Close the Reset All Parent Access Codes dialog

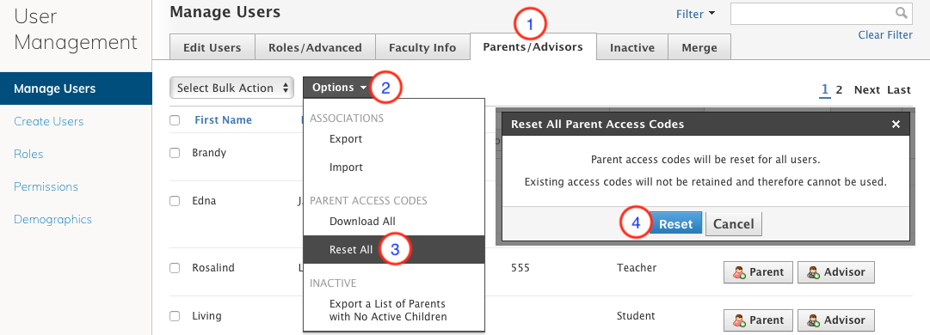[896, 125]
